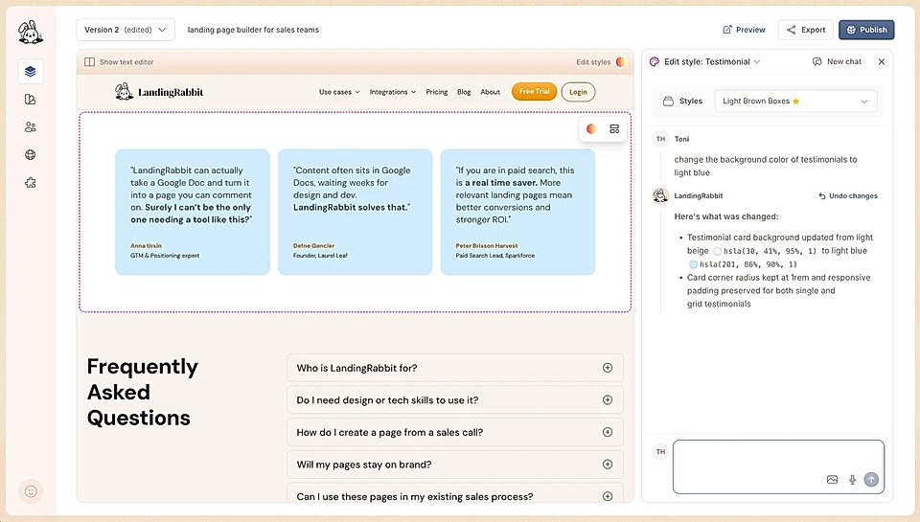Click the image attachment icon in chat box
Screen dimensions: 920x522
[832, 480]
